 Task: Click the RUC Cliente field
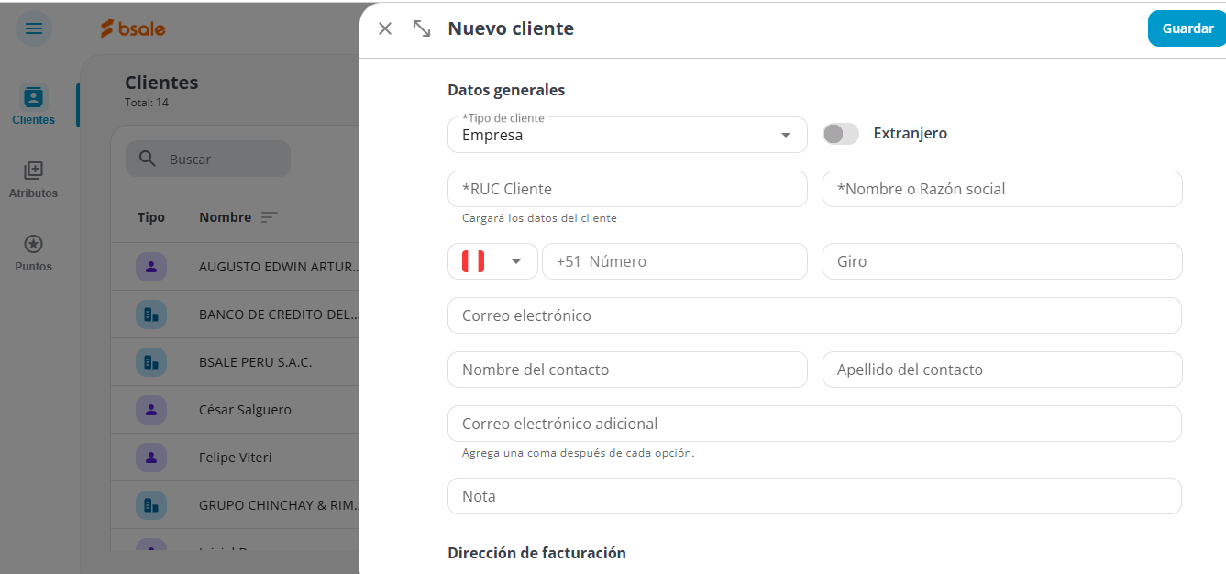(627, 189)
